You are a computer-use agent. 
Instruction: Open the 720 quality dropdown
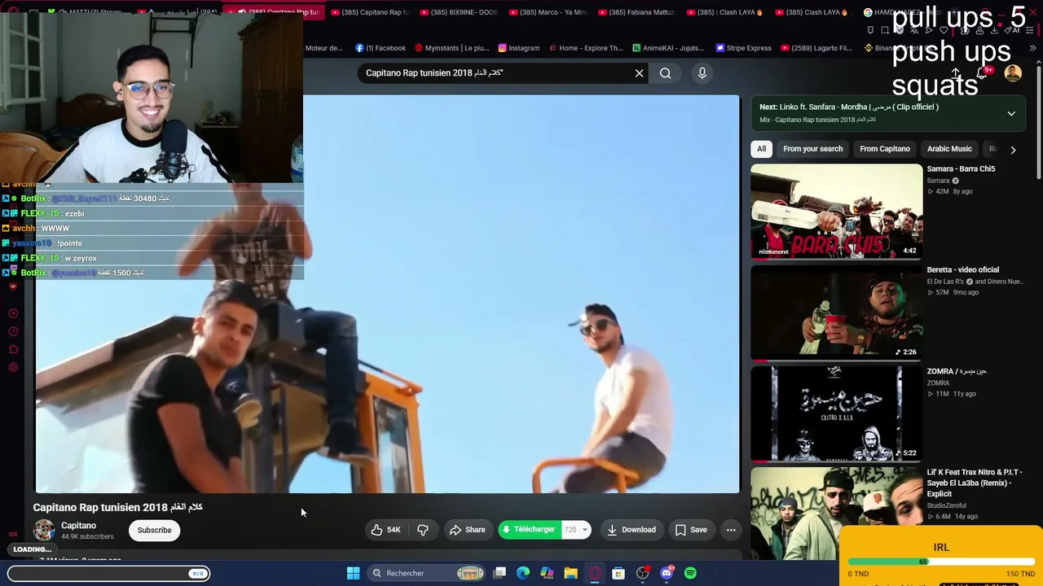pyautogui.click(x=577, y=530)
